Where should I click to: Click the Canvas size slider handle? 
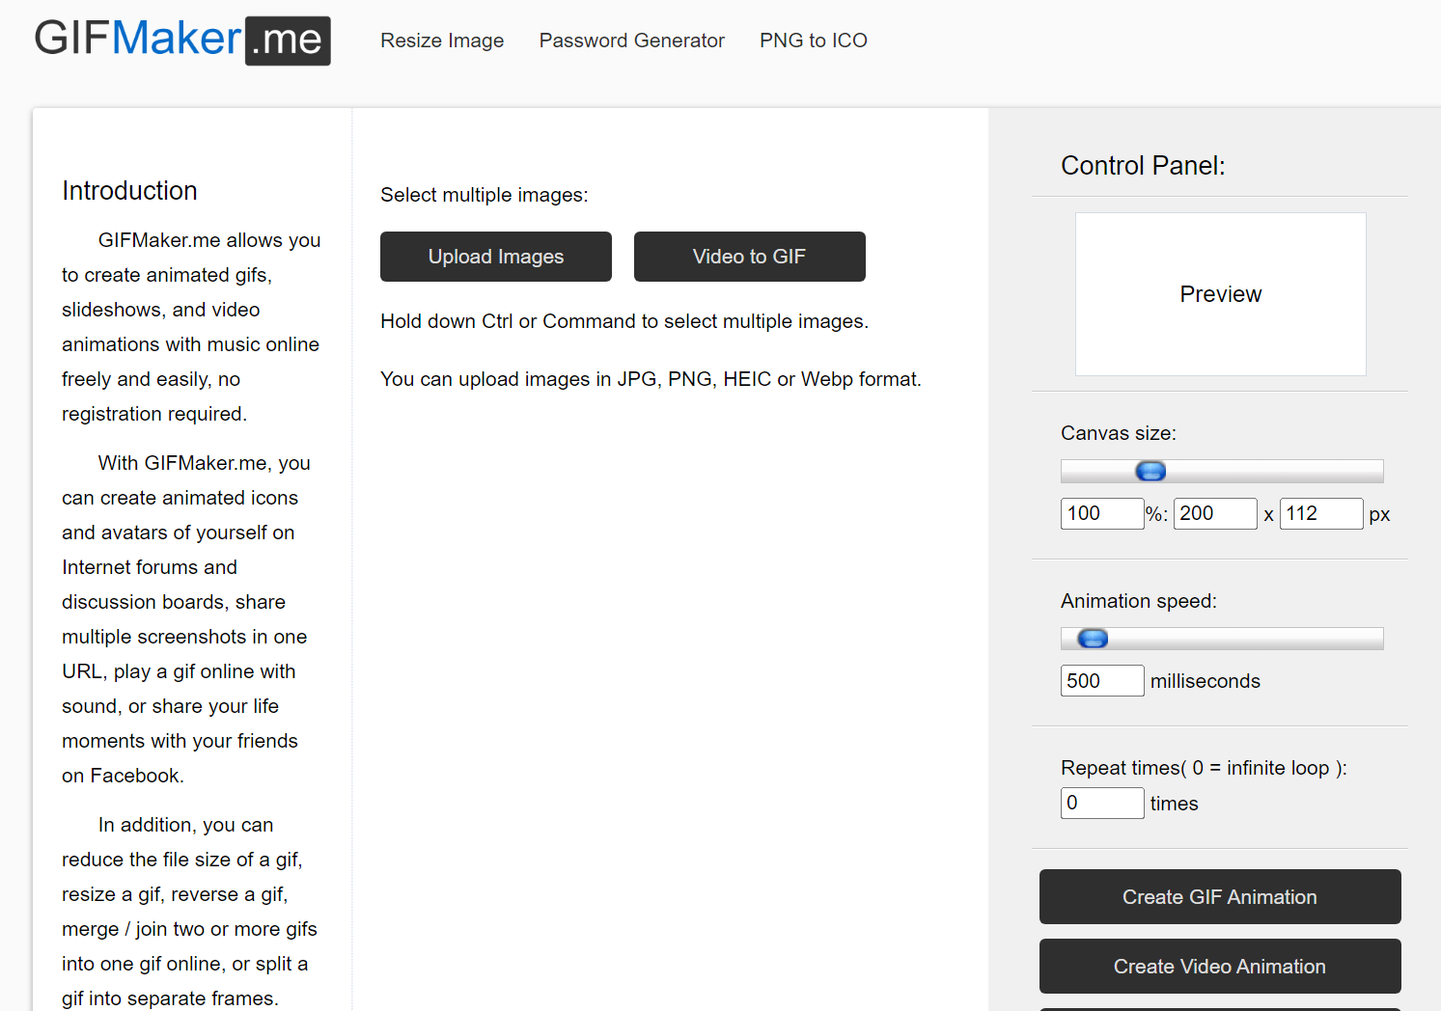1150,471
